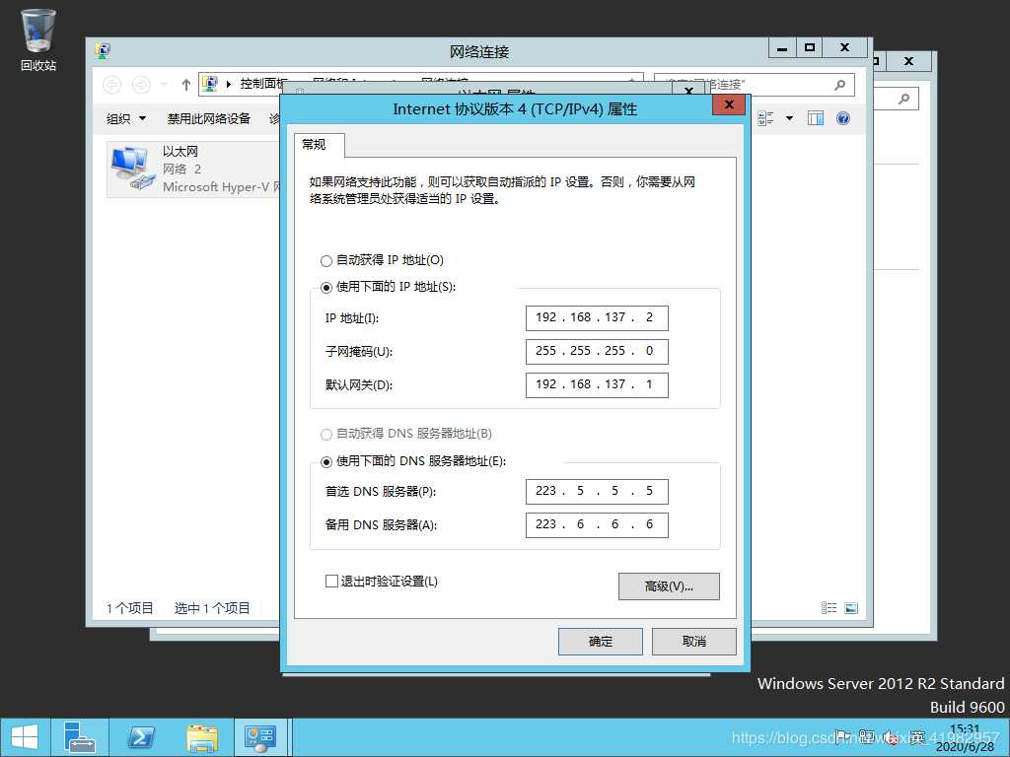Select the Ethernet adapter icon
1010x757 pixels.
[x=131, y=169]
